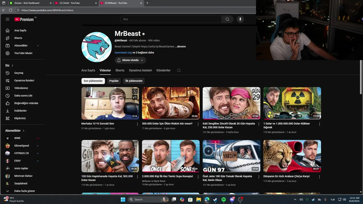This screenshot has width=363, height=204.
Task: Click the MrBeast channel avatar
Action: (x=96, y=47)
